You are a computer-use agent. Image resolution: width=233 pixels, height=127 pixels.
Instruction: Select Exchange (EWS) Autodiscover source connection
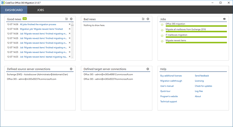37,74
